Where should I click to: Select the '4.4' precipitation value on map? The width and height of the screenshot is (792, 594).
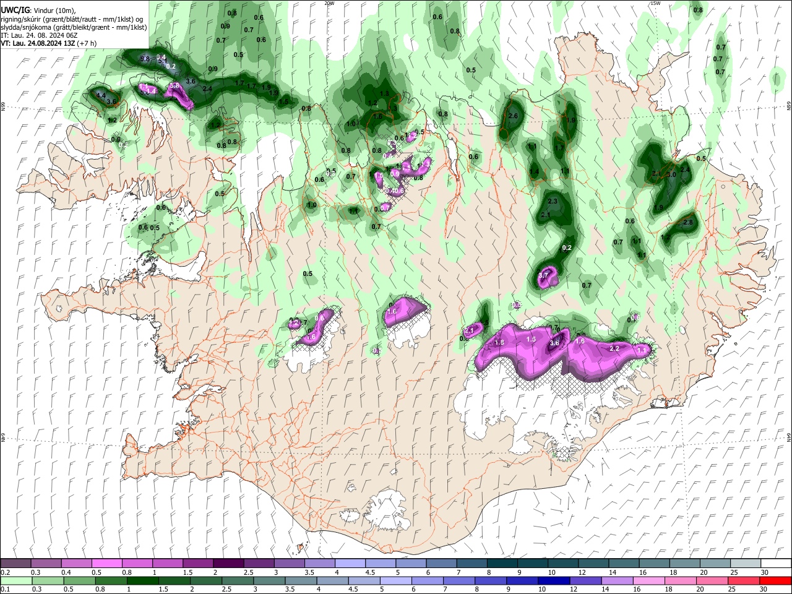[101, 95]
